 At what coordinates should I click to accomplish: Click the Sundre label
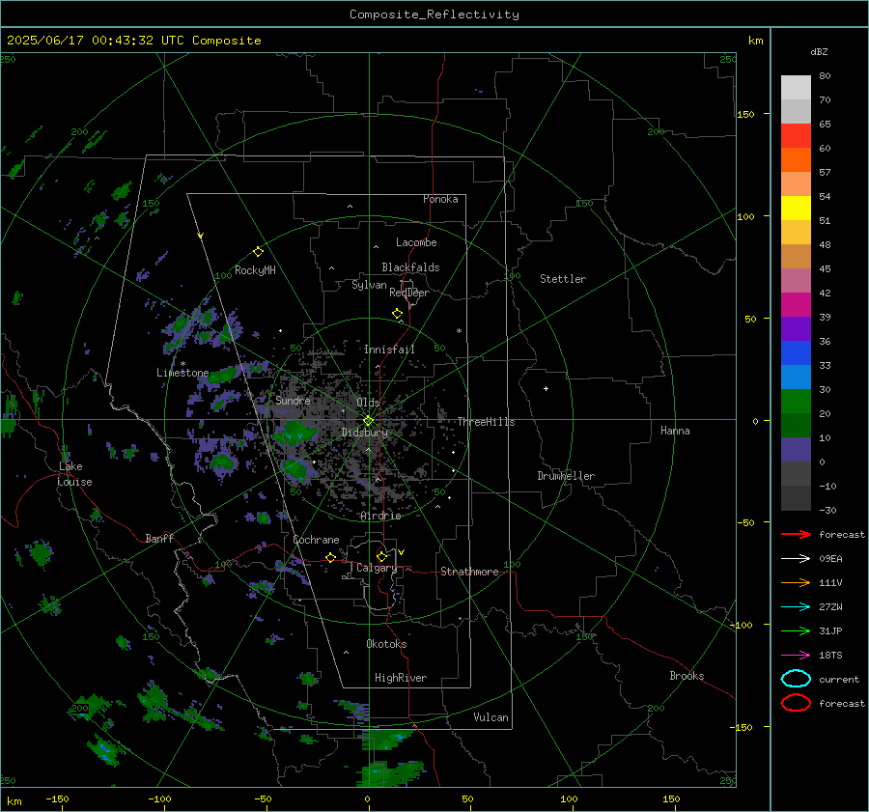click(293, 400)
